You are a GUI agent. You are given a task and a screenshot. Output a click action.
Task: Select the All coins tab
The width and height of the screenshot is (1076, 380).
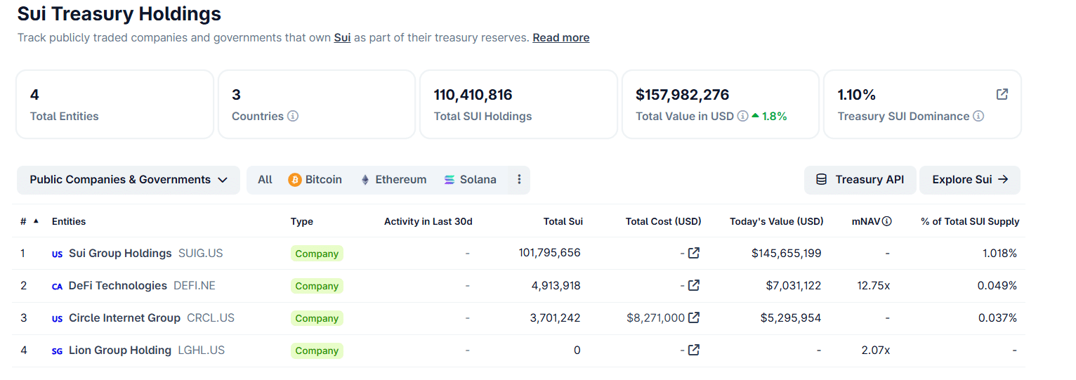[265, 180]
